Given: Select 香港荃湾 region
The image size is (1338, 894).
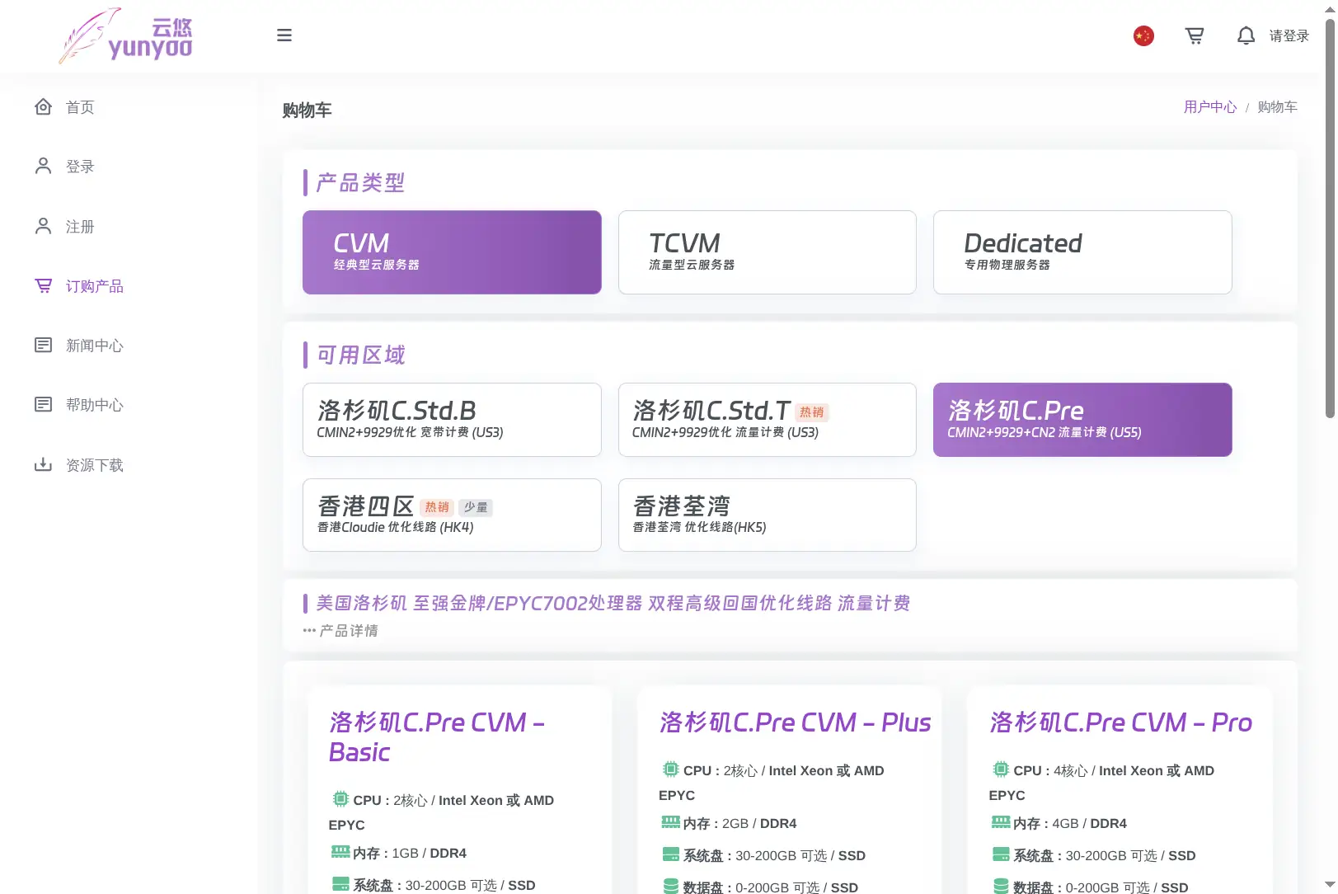Looking at the screenshot, I should pyautogui.click(x=768, y=515).
